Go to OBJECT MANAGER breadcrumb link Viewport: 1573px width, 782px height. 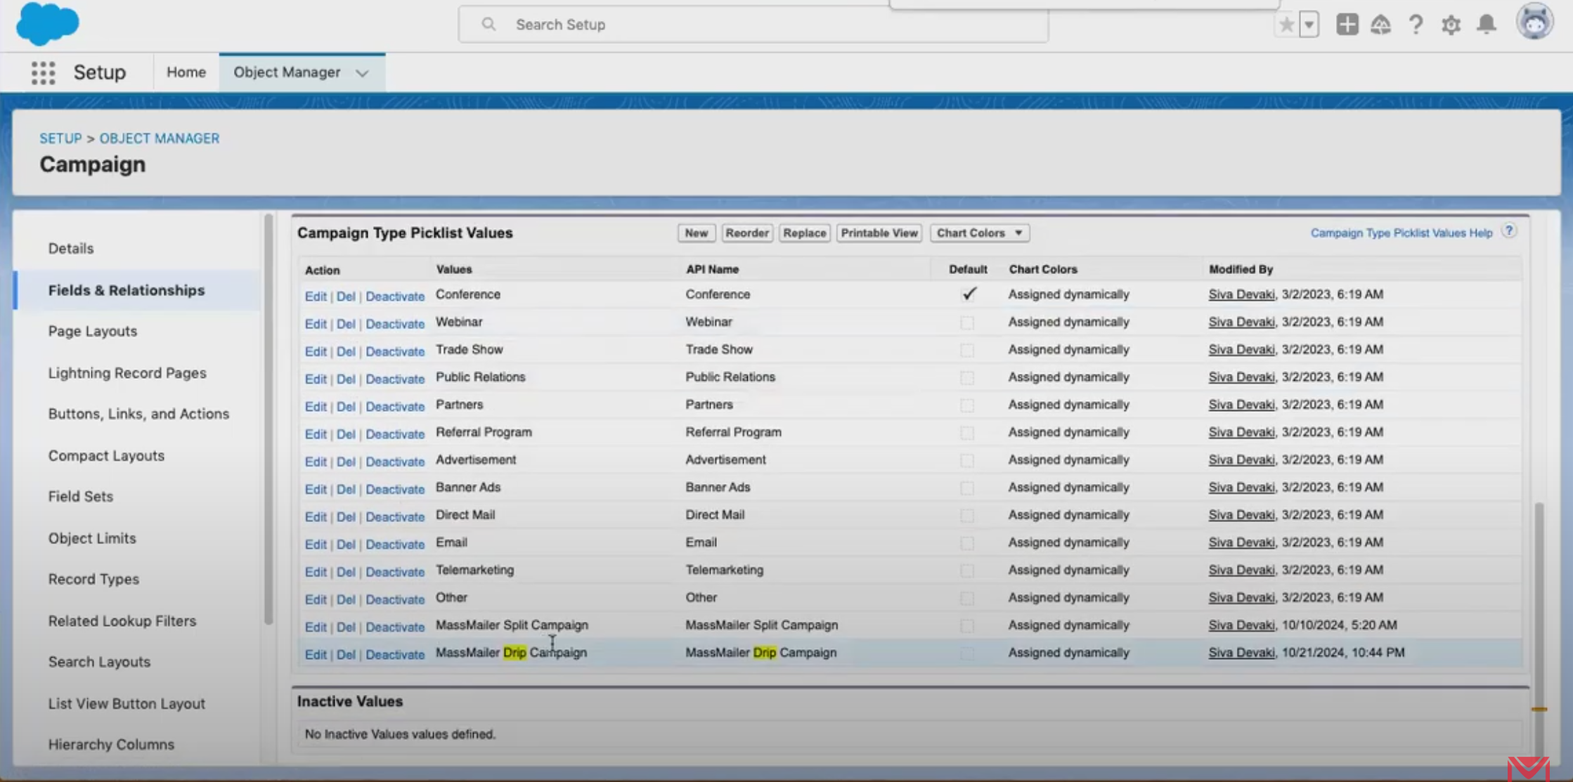point(160,138)
